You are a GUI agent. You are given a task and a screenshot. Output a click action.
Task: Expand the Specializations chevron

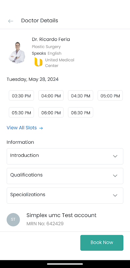pos(115,195)
